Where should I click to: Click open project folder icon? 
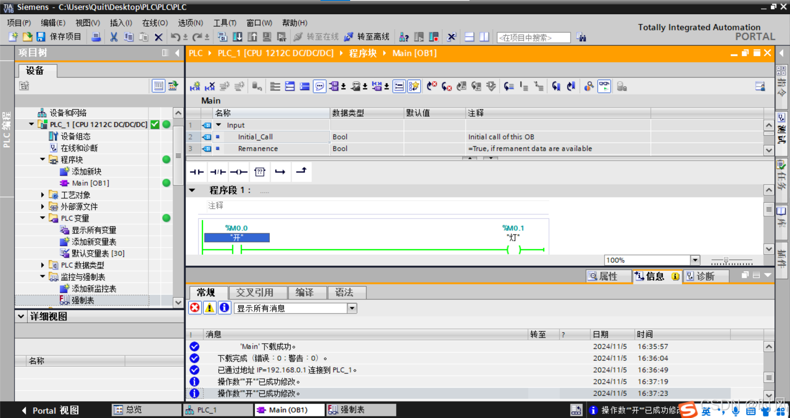(27, 37)
